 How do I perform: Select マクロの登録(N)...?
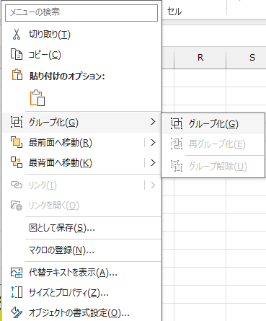(81, 250)
